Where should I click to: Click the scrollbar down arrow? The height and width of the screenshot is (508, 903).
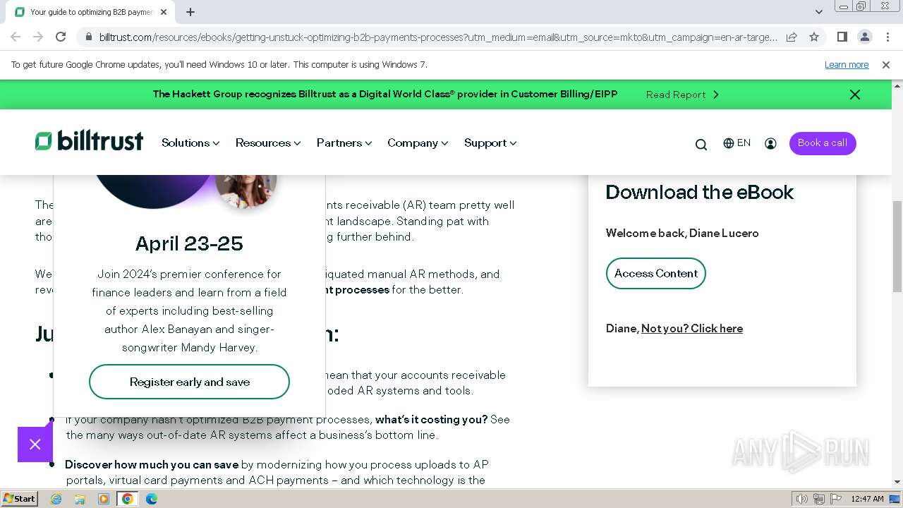coord(897,482)
